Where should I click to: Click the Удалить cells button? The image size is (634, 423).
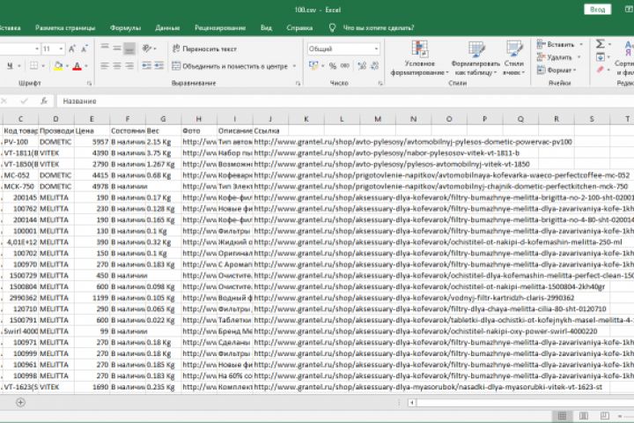point(555,57)
